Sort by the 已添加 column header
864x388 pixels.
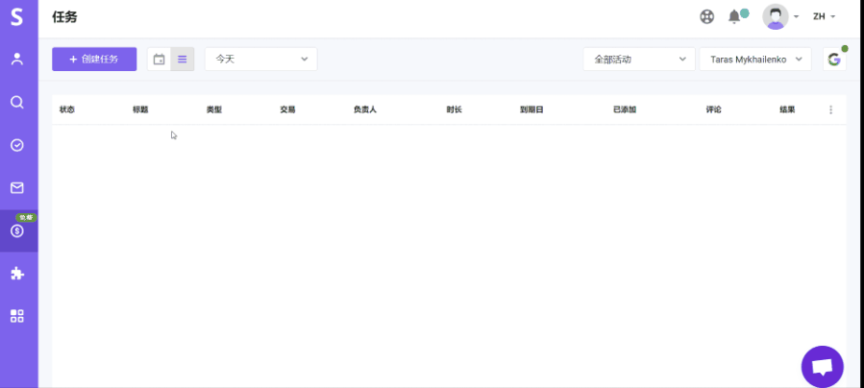point(625,110)
